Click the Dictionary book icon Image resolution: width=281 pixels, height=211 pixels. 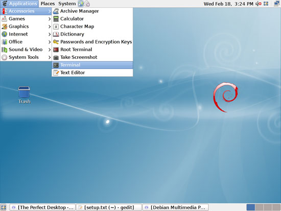click(56, 34)
